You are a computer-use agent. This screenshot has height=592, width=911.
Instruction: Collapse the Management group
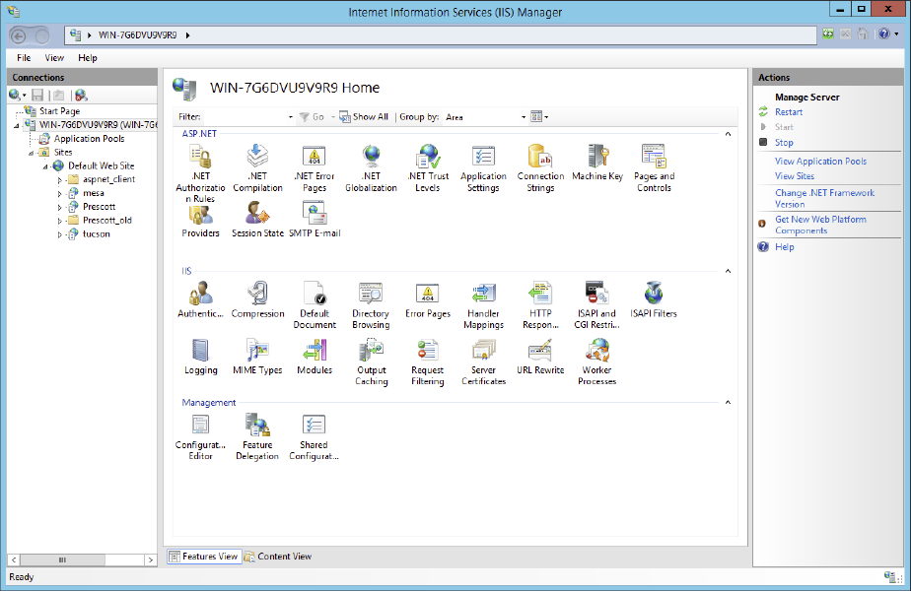click(x=728, y=402)
